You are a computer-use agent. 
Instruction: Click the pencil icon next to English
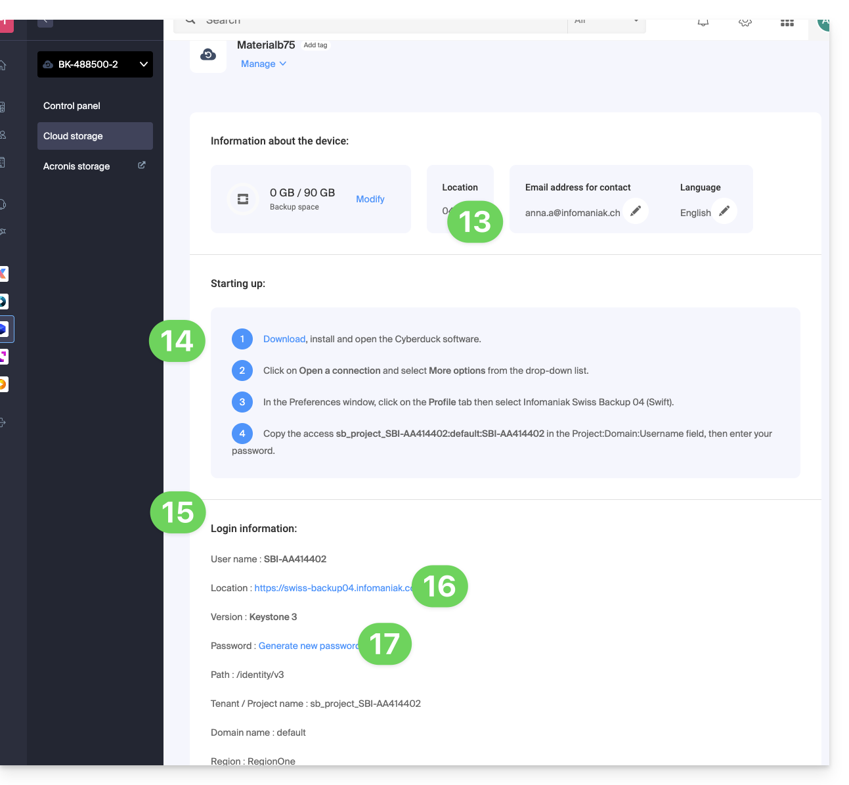coord(724,211)
